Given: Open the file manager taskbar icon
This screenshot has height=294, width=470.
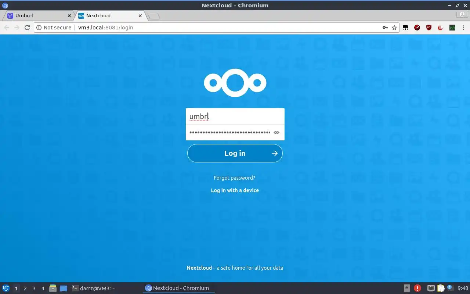Looking at the screenshot, I should pyautogui.click(x=53, y=288).
